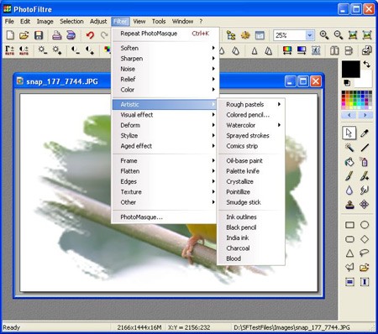Swap foreground and background colors arrow
The image size is (378, 334).
[366, 65]
